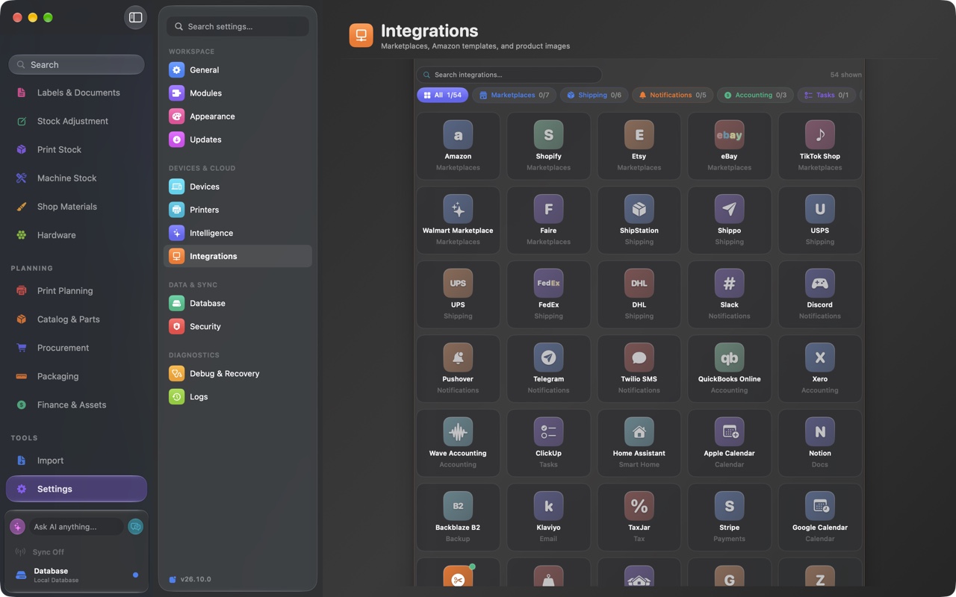Open the Shopify integration card
The width and height of the screenshot is (956, 597).
[548, 146]
